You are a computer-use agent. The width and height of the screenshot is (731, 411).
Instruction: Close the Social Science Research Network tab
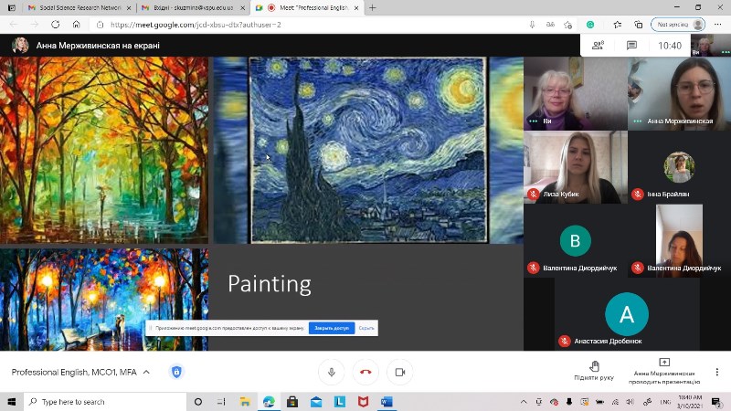(x=129, y=8)
